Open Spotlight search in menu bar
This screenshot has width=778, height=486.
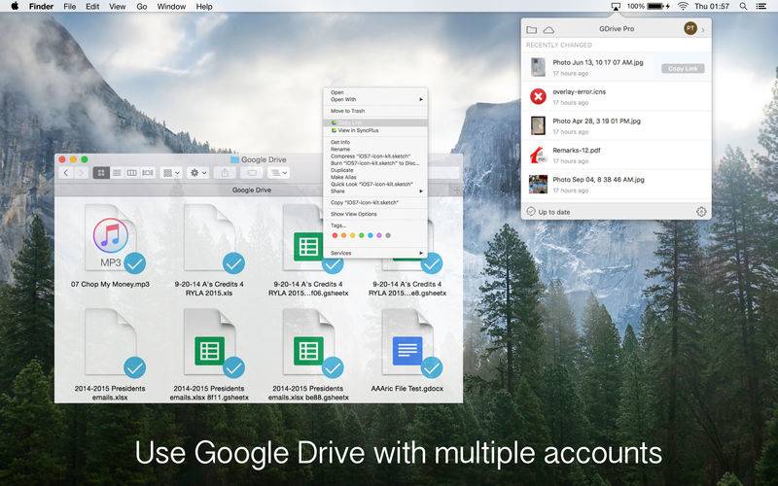coord(743,7)
